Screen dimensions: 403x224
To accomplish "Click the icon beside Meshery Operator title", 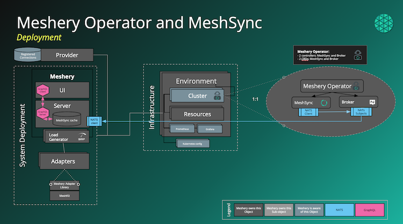I will (x=355, y=86).
